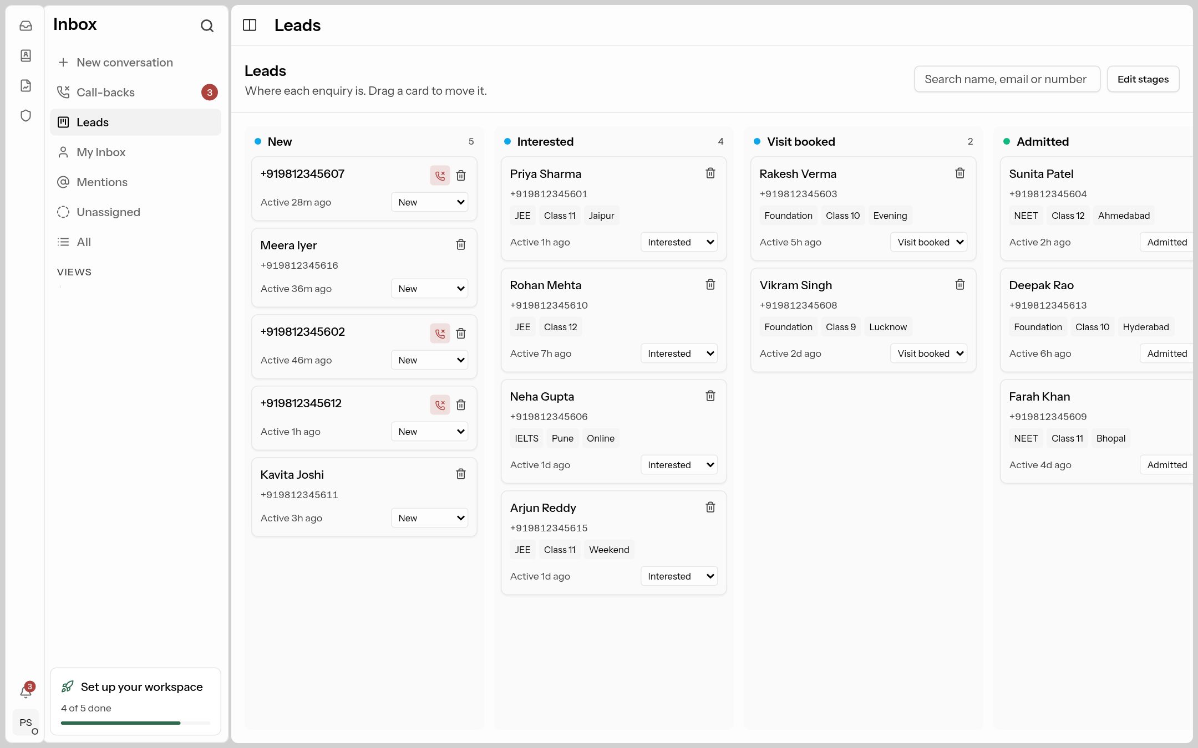Viewport: 1198px width, 748px height.
Task: Open the PS user avatar menu
Action: click(x=26, y=723)
